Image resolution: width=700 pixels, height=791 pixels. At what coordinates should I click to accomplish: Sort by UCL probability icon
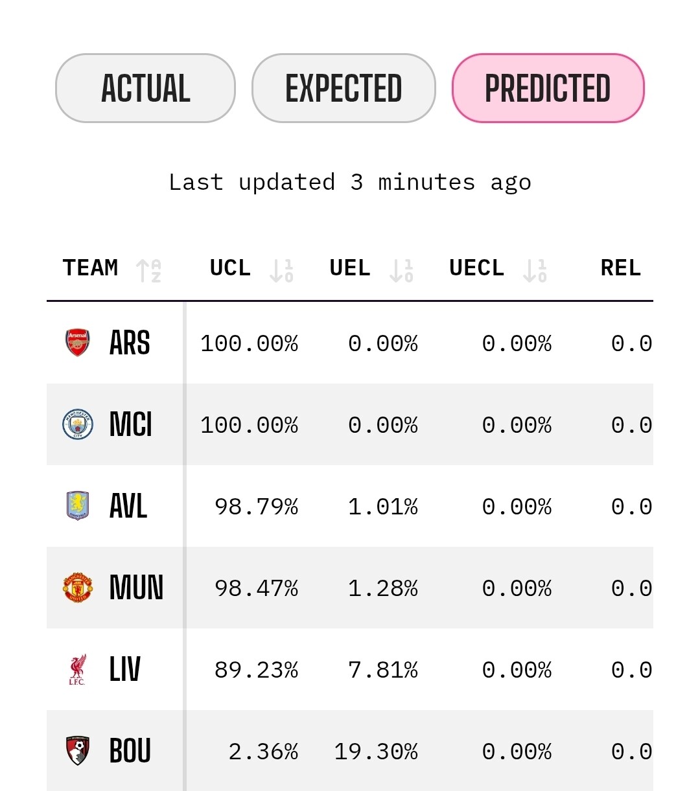coord(281,270)
